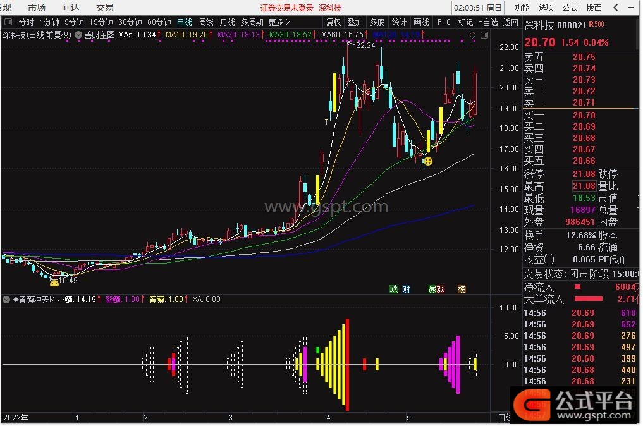Click the 涨停 value 21.08
This screenshot has height=426, width=643.
[x=584, y=174]
